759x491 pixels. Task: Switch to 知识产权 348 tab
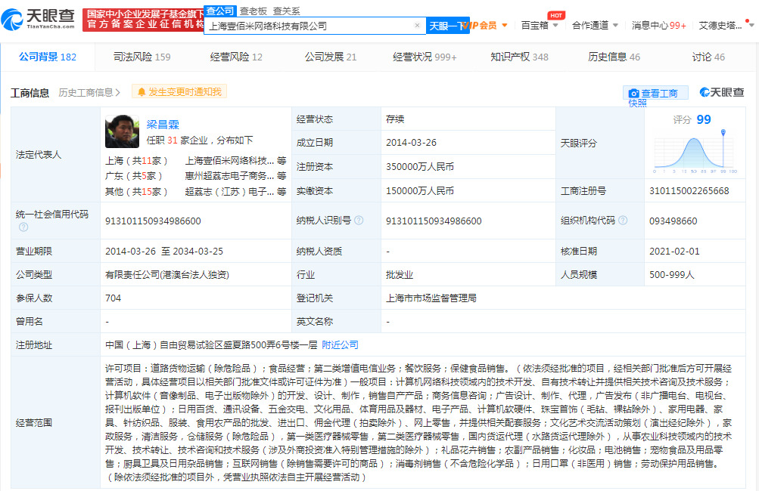(519, 57)
